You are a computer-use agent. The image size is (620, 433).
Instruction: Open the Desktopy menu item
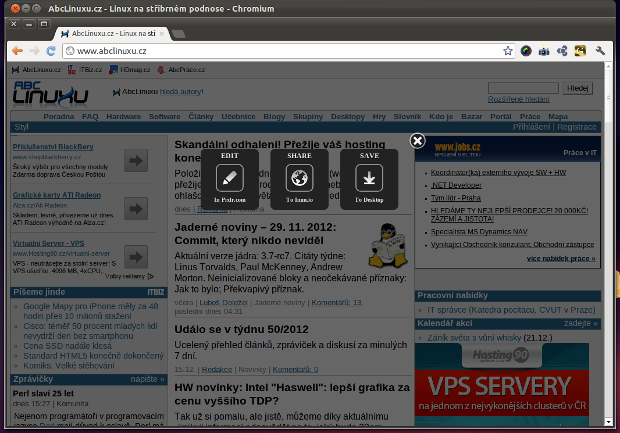pos(348,117)
